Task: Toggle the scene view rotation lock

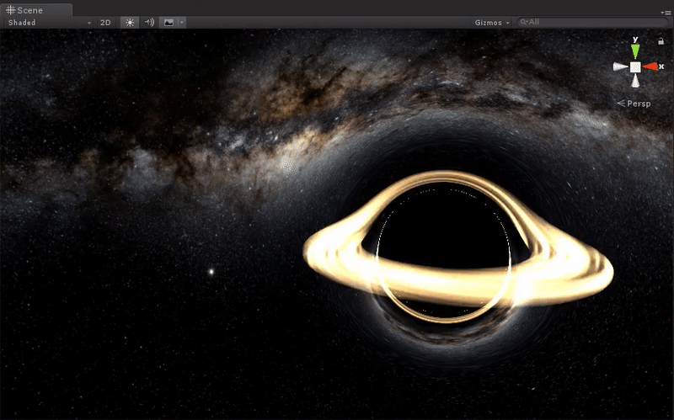Action: tap(661, 41)
